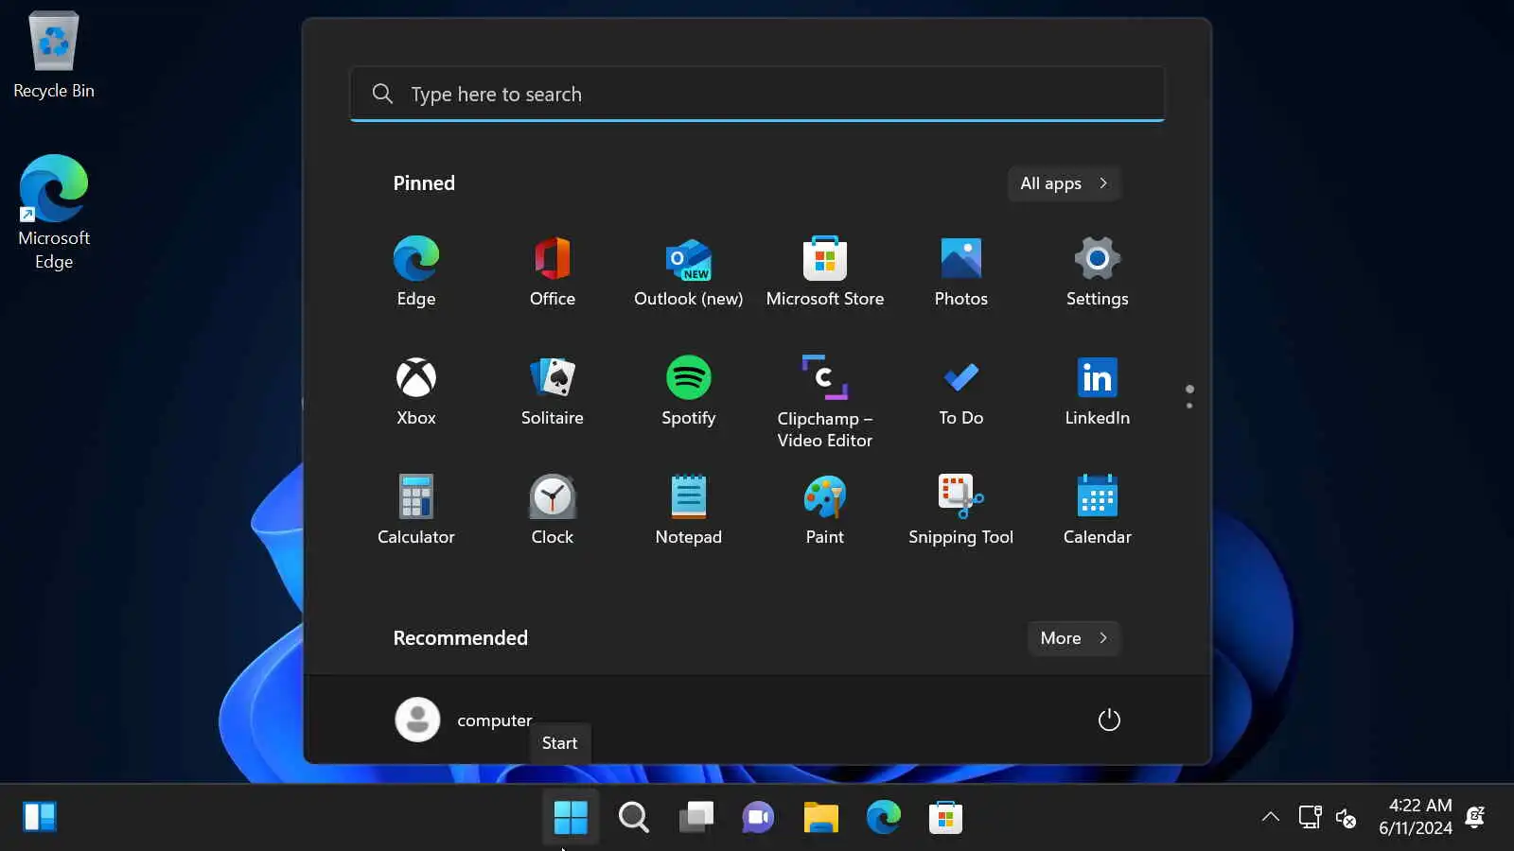Image resolution: width=1514 pixels, height=851 pixels.
Task: Click the Start button on the taskbar
Action: (571, 817)
